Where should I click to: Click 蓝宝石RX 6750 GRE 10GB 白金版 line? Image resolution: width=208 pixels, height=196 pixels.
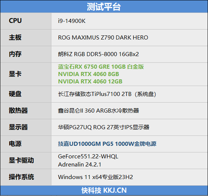pos(101,67)
